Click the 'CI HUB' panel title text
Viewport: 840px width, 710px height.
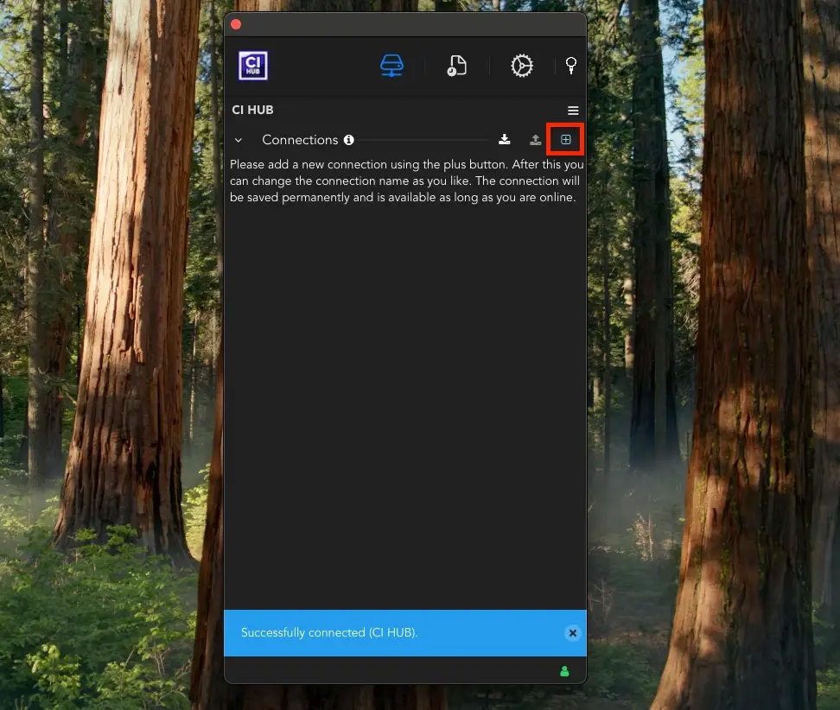point(252,110)
